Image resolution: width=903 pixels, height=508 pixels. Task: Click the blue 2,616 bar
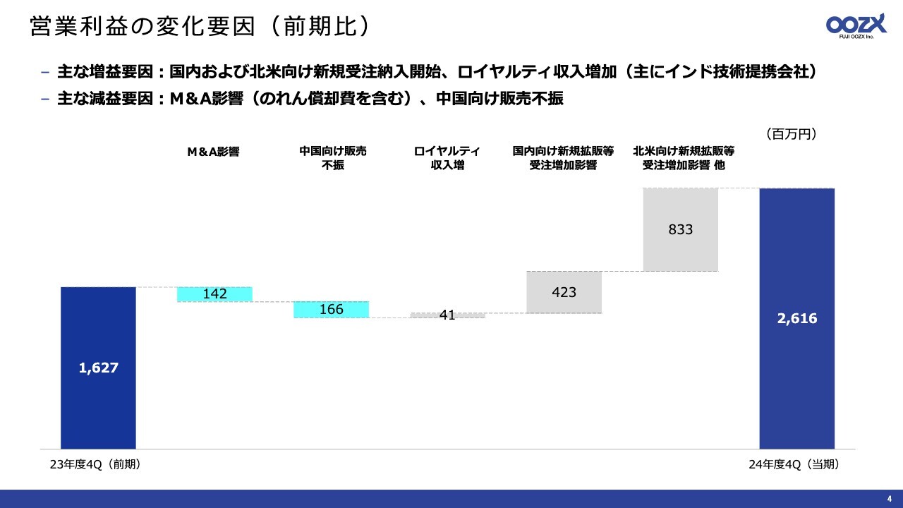797,318
